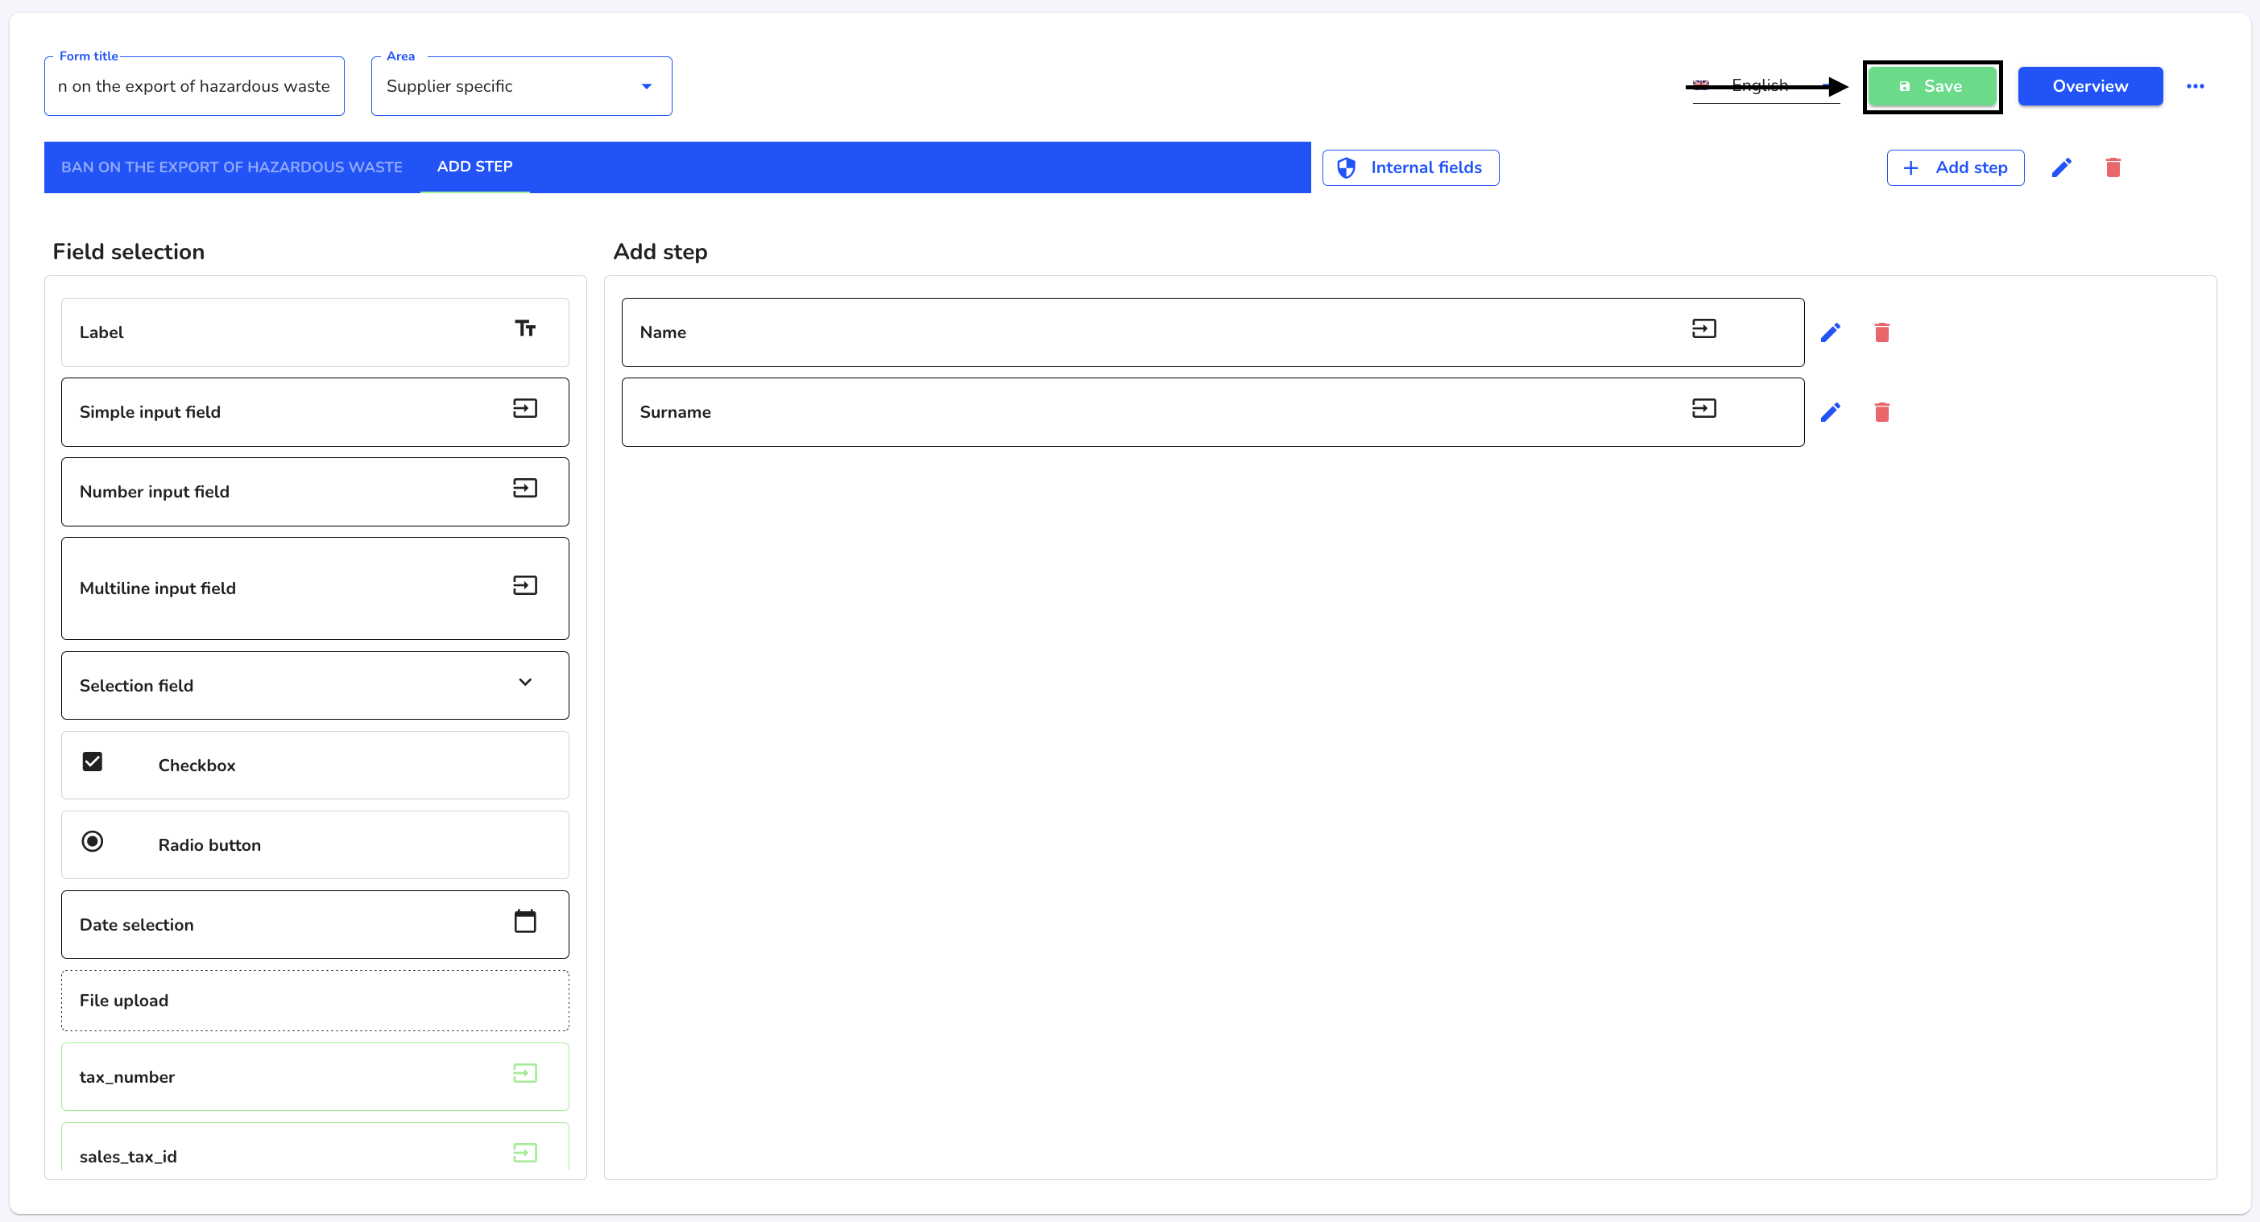Image resolution: width=2260 pixels, height=1222 pixels.
Task: Open Area combo box showing Supplier specific
Action: (521, 86)
